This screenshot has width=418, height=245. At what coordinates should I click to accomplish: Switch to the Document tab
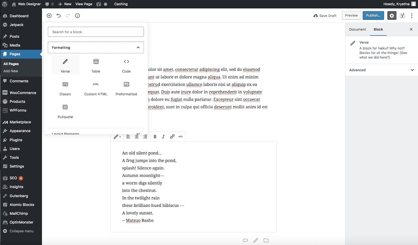(357, 29)
